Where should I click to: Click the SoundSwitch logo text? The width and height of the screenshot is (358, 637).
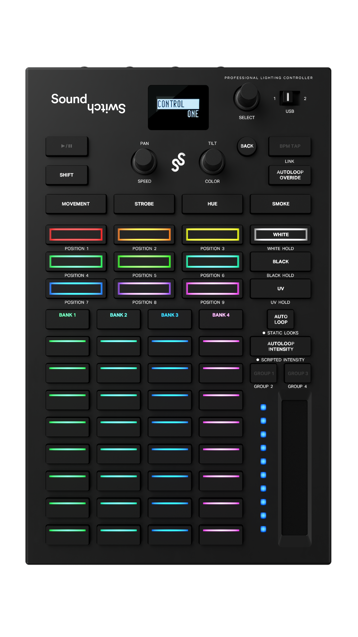(x=88, y=103)
